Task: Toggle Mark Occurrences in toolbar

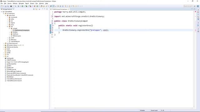Action: click(53, 6)
